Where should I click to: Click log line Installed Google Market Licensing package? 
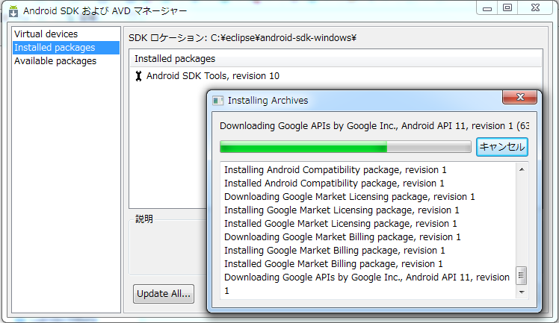(x=341, y=224)
